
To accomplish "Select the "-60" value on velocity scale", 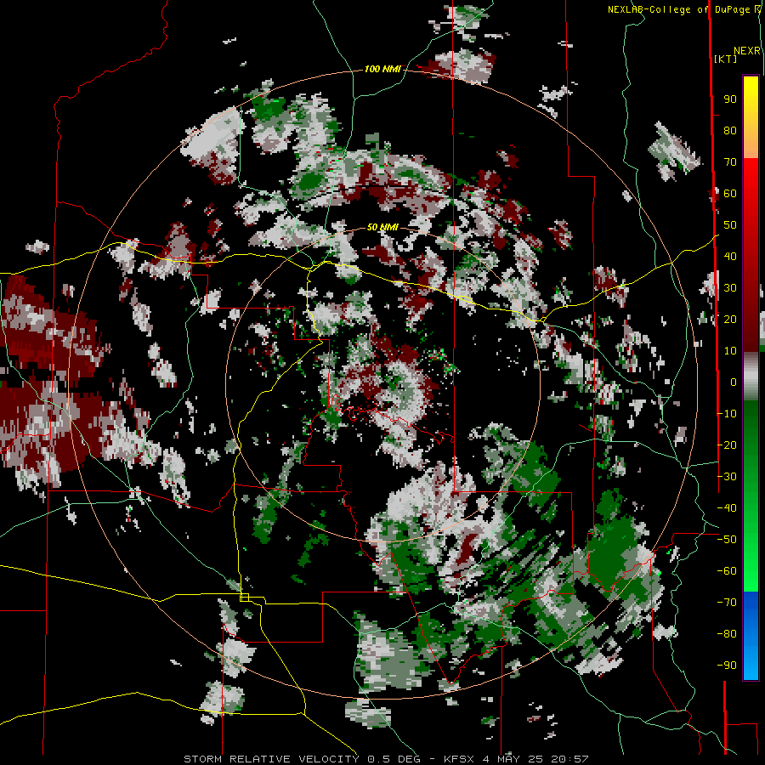I will (727, 571).
